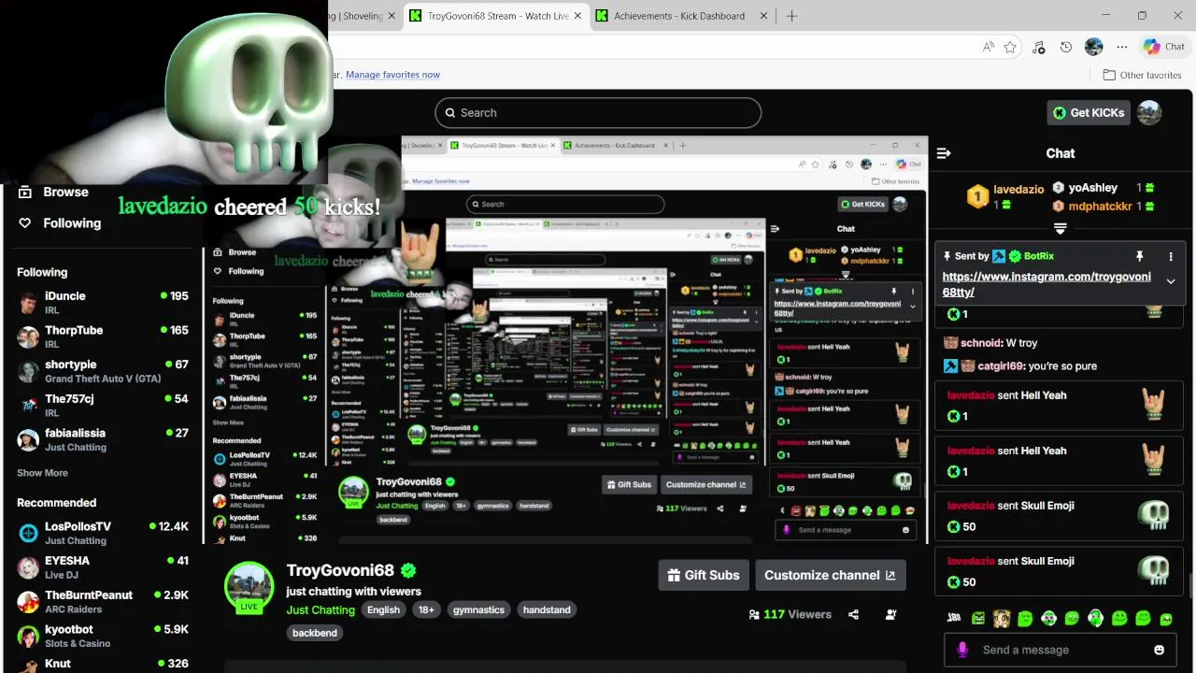
Task: Focus the Kick Search field
Action: tap(598, 112)
